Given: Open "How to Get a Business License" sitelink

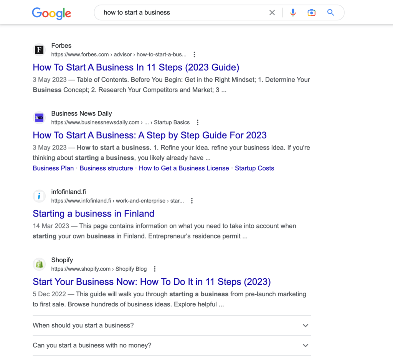Looking at the screenshot, I should point(184,168).
